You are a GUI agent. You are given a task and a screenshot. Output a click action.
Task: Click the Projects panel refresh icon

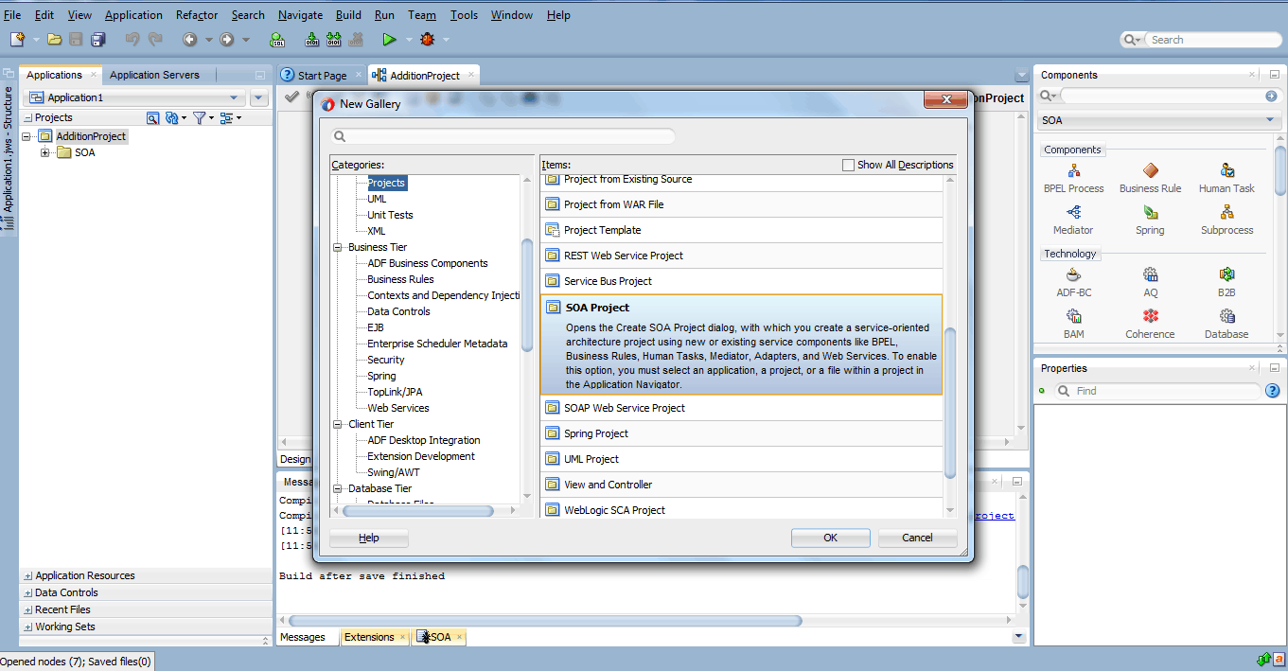point(171,117)
